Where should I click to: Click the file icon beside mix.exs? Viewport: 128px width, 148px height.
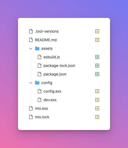pos(31,108)
